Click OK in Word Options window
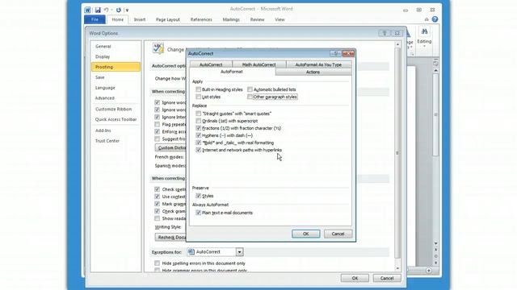Viewport: 517px width, 290px height. point(355,278)
